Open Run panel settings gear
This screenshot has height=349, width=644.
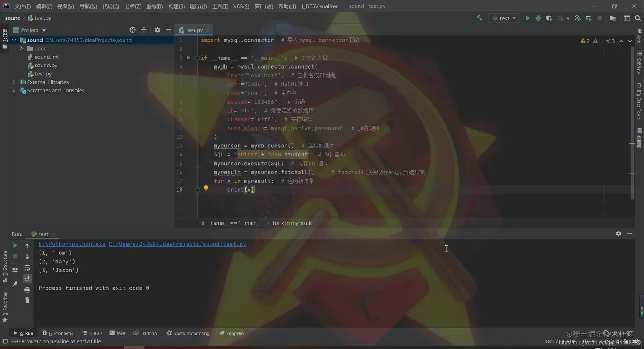(618, 234)
